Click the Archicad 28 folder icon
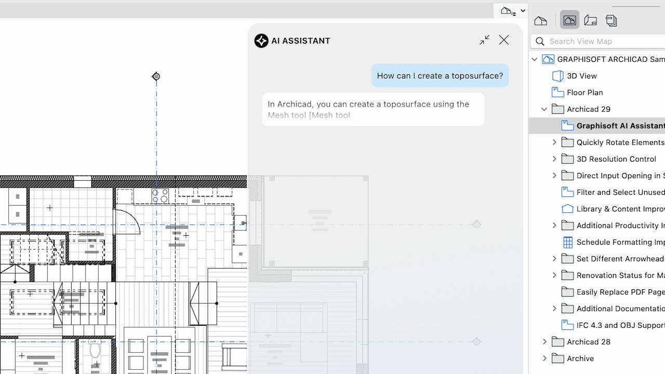This screenshot has width=665, height=374. [557, 342]
